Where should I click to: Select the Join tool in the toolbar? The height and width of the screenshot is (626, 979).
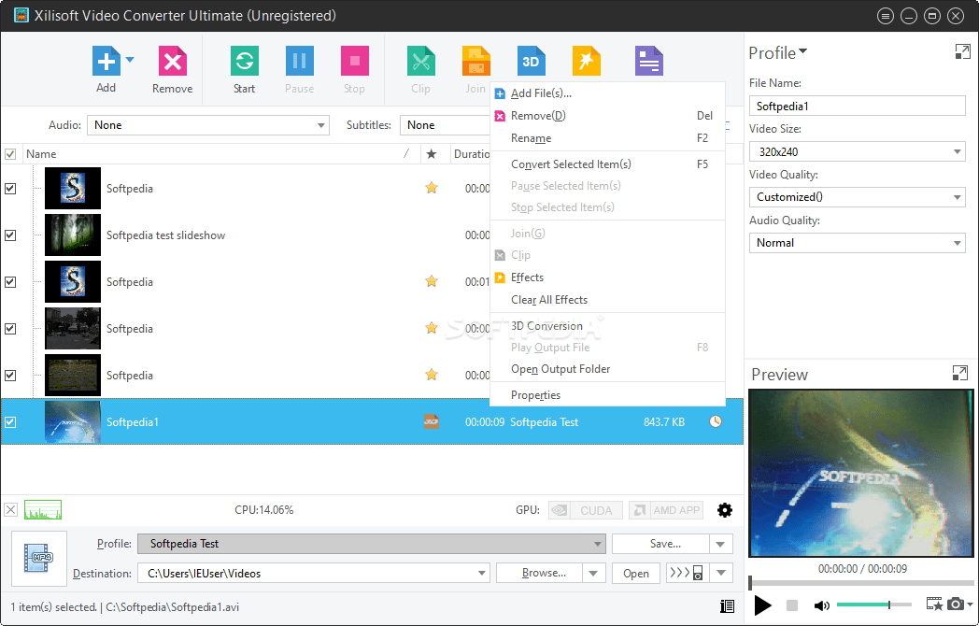tap(475, 61)
